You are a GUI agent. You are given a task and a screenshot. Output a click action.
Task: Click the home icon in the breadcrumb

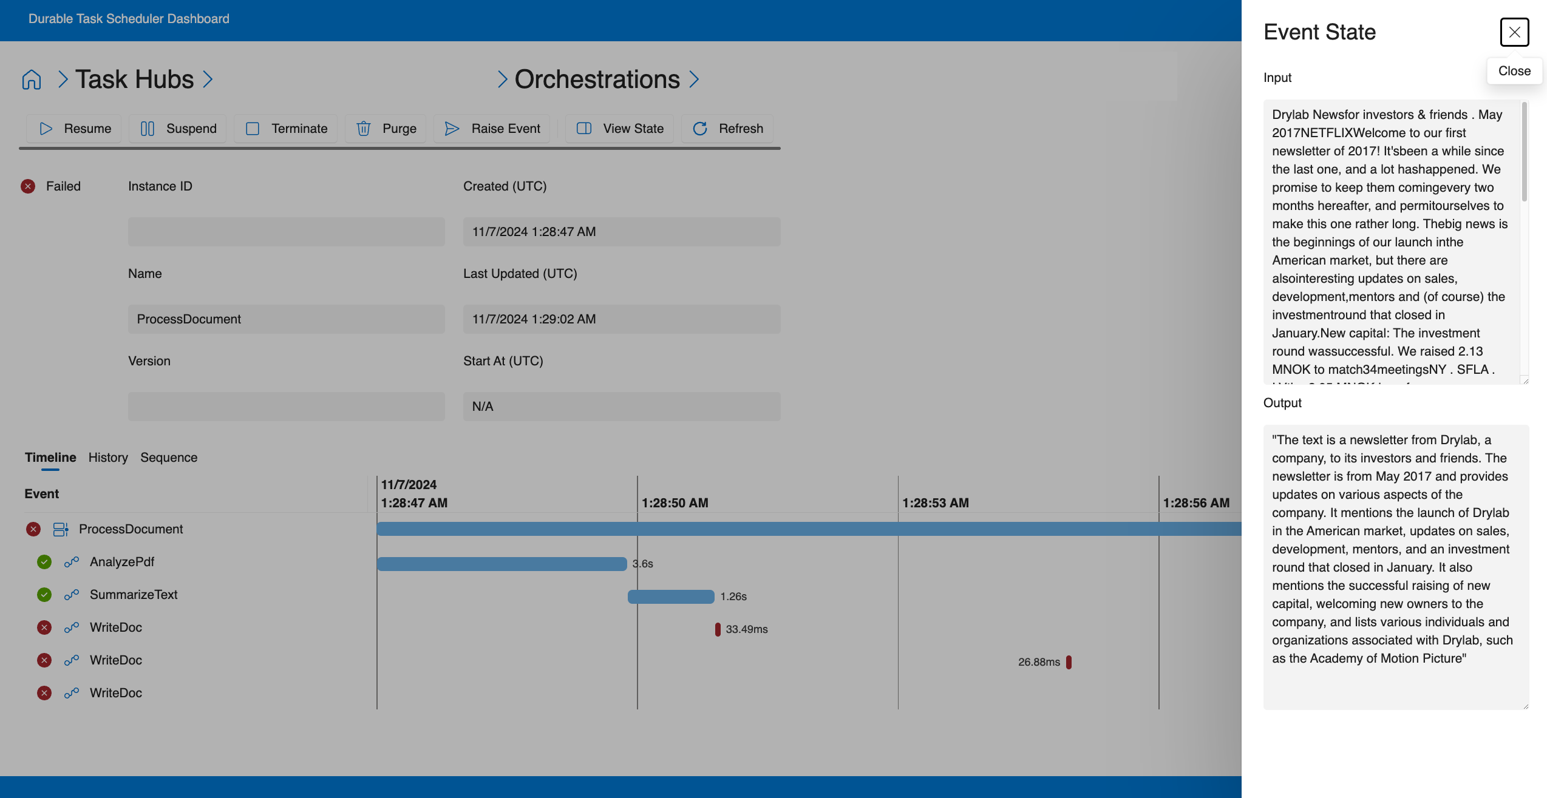point(31,79)
